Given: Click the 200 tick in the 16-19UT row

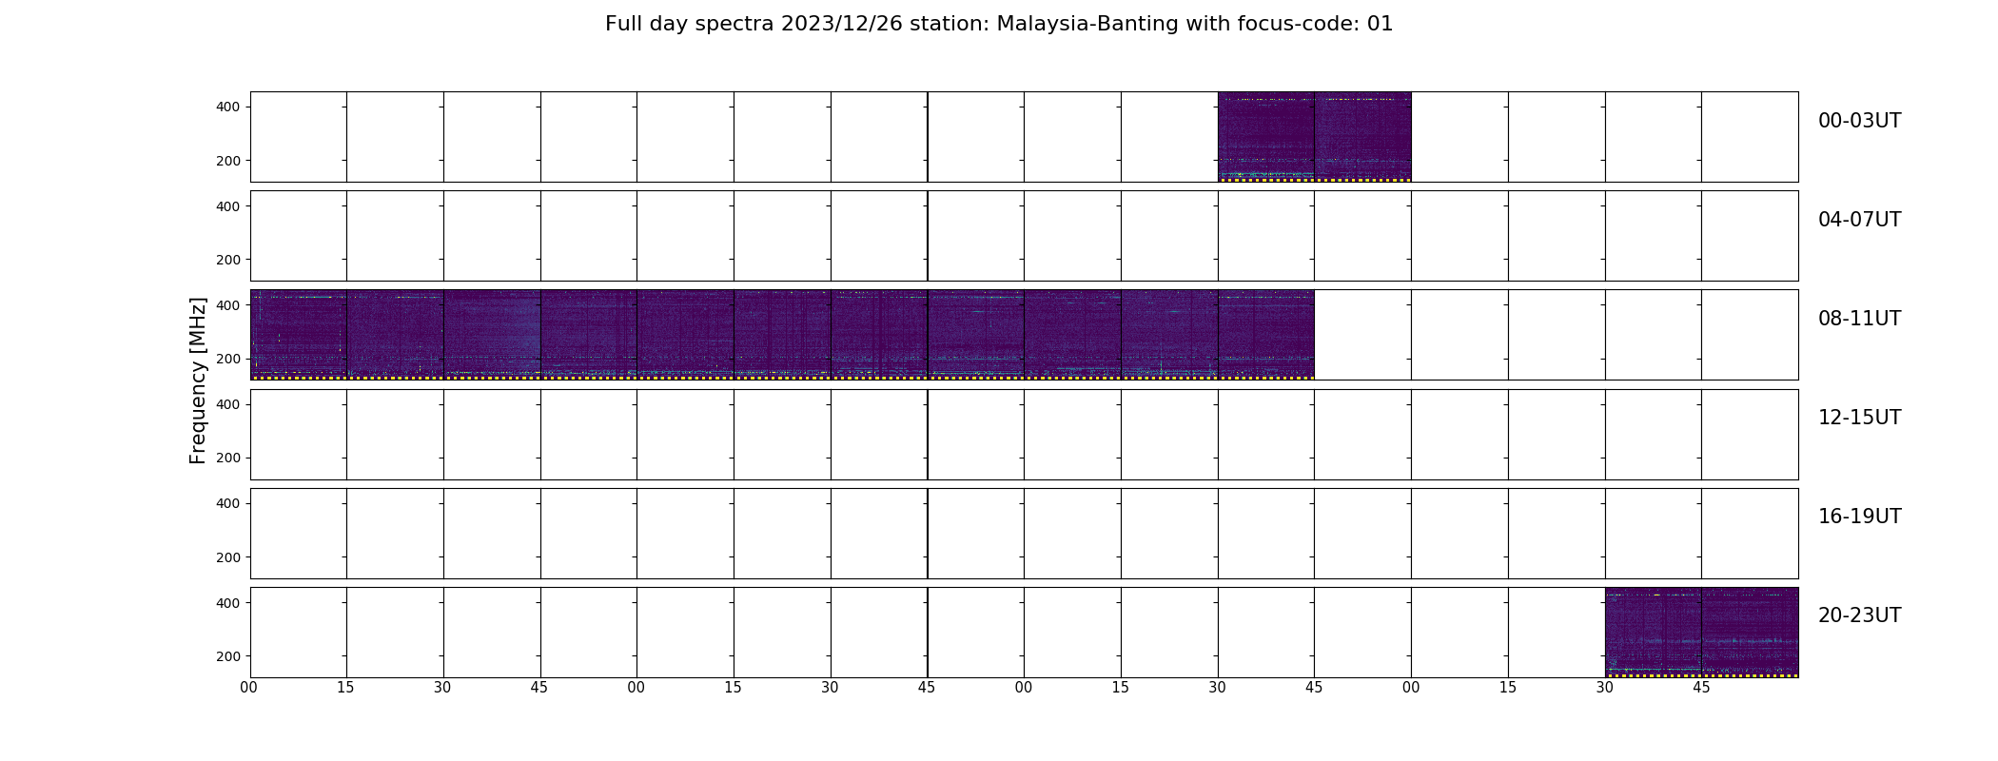Looking at the screenshot, I should tap(228, 557).
